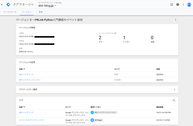Viewport: 193px width, 126px height.
Task: Select the バージョン tab
Action: (x=27, y=12)
